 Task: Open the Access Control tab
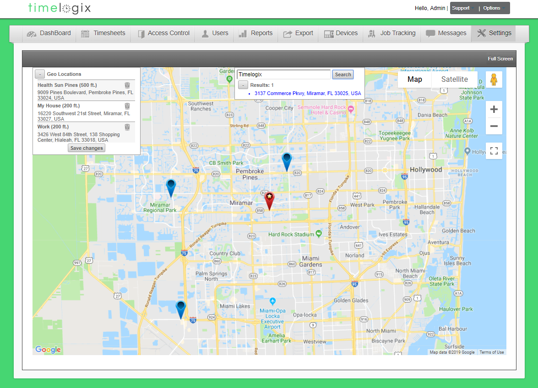click(163, 33)
